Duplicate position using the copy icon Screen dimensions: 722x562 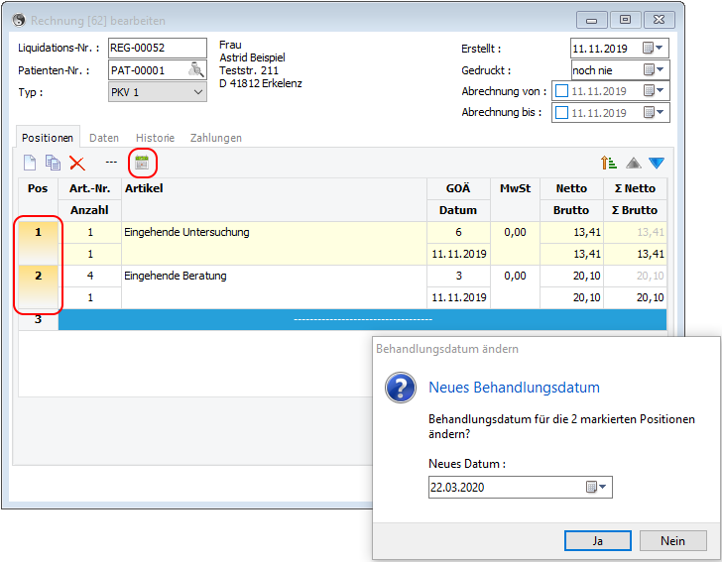pos(53,163)
